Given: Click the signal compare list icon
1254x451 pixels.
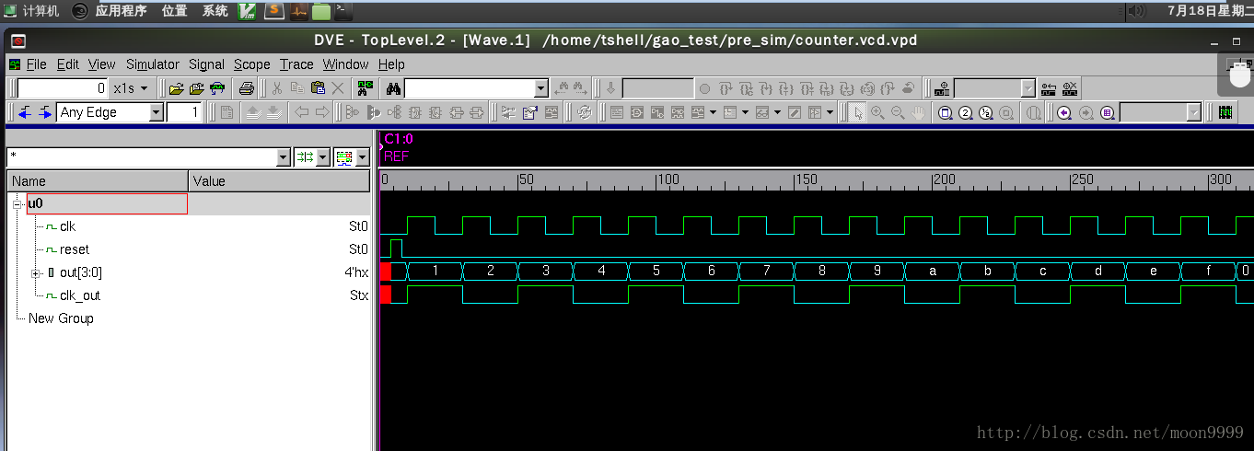Looking at the screenshot, I should coord(508,112).
